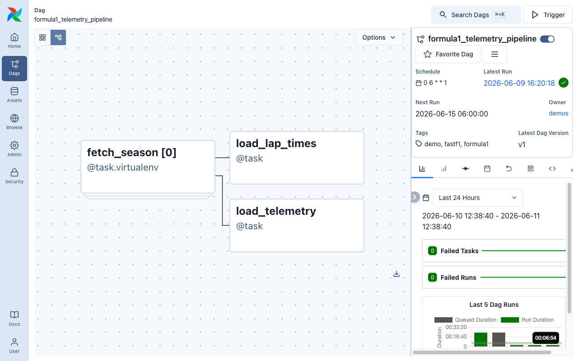The width and height of the screenshot is (578, 361).
Task: Open the Admin gear menu
Action: 14,149
